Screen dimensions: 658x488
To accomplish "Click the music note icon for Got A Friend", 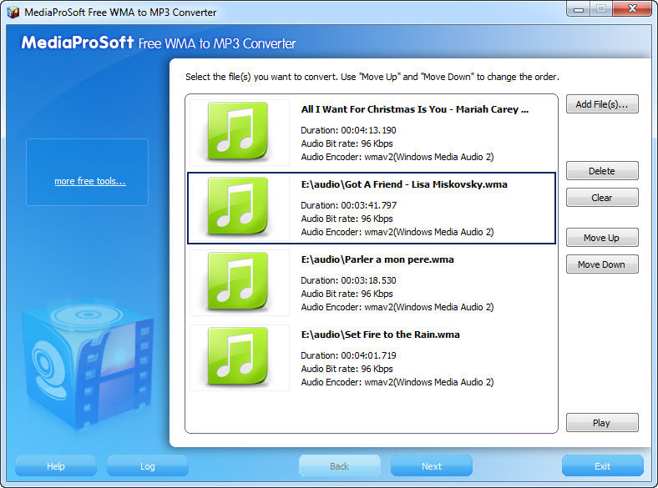I will [x=238, y=207].
